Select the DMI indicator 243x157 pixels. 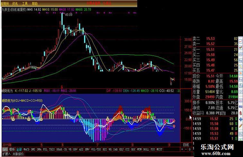[33, 149]
